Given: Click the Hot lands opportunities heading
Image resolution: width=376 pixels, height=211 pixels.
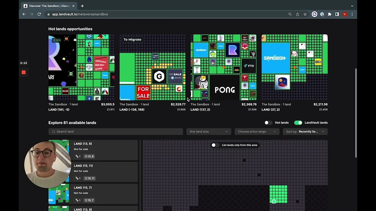Looking at the screenshot, I should click(x=70, y=29).
